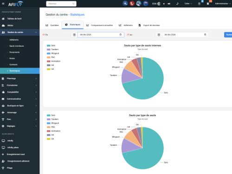Collapse the Gestion du centre menu chevron
This screenshot has width=232, height=174.
(36, 32)
